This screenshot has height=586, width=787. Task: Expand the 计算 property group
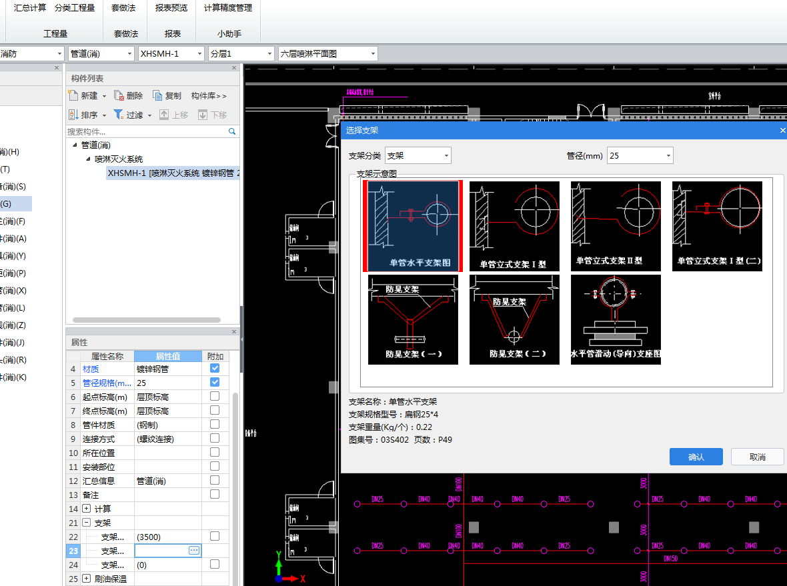(x=86, y=508)
